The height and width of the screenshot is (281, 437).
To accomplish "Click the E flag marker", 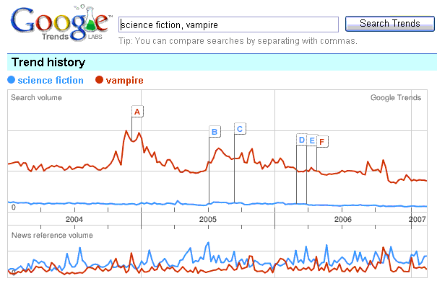I will [x=312, y=140].
